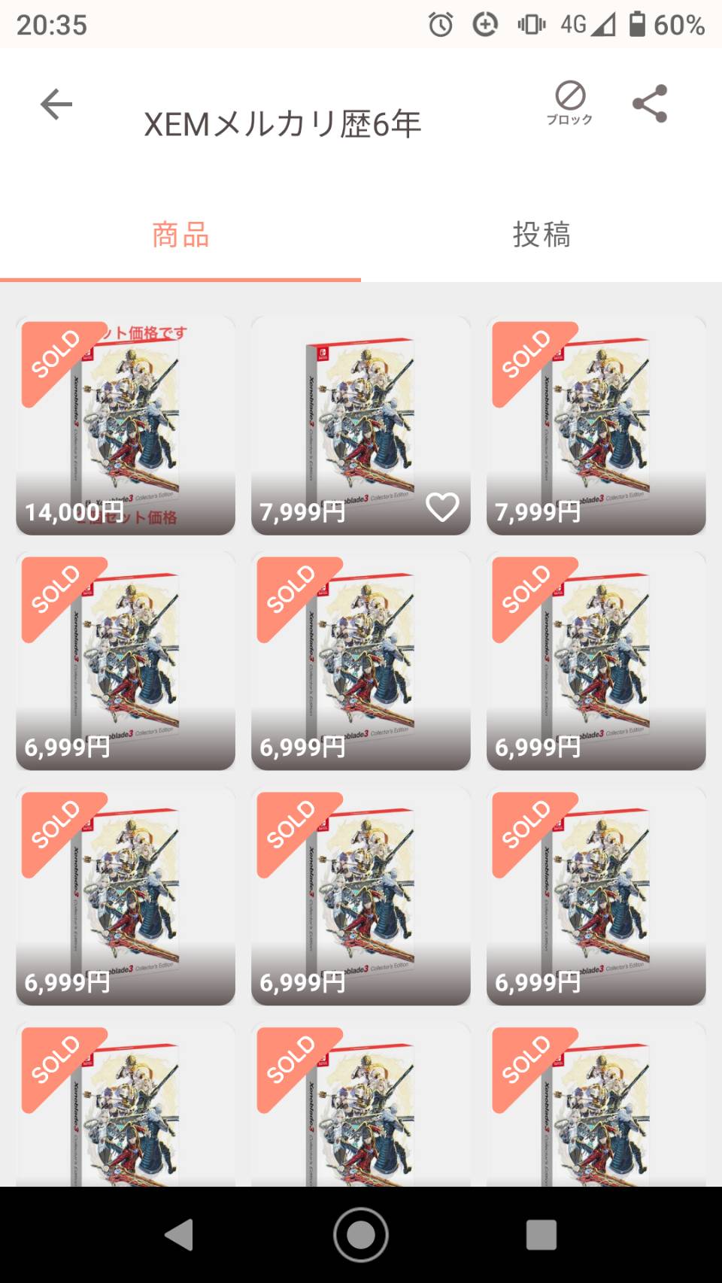This screenshot has height=1283, width=722.
Task: Switch to the 商品 tab
Action: coord(180,235)
